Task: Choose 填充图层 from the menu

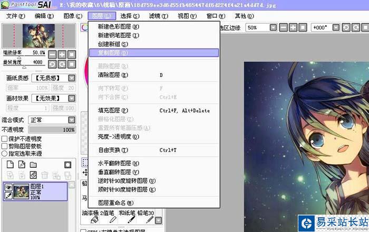Action: pos(154,110)
